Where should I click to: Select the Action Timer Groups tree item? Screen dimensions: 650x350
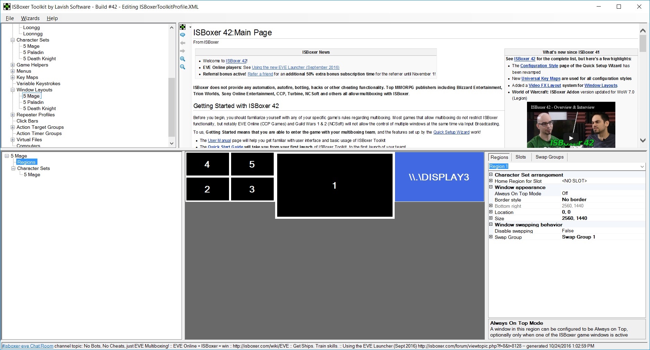(x=39, y=133)
